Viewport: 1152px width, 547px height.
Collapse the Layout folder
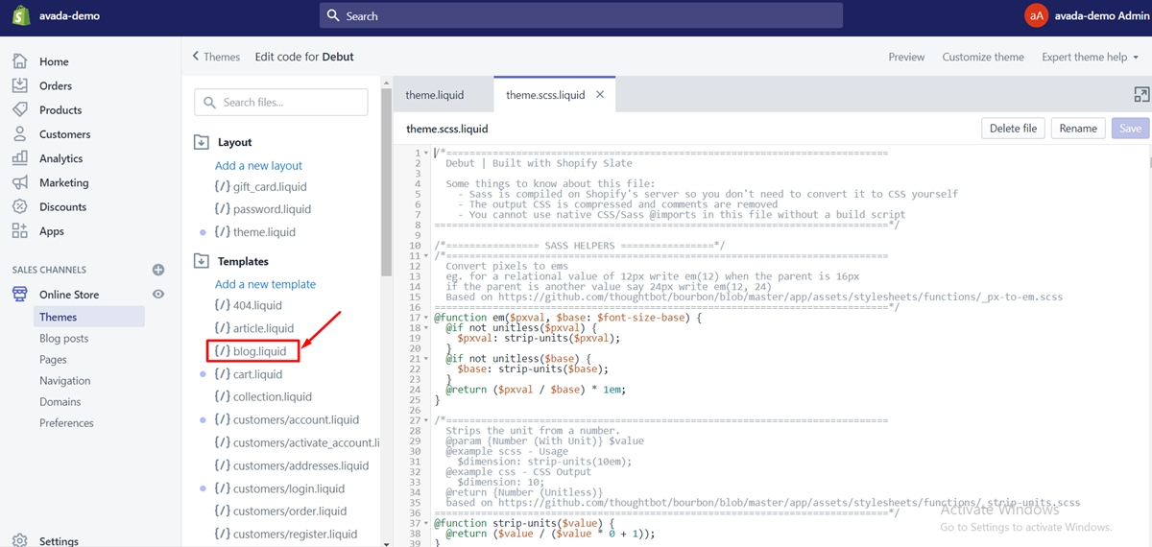202,142
